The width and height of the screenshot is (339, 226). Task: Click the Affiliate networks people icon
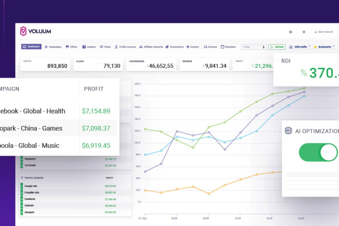tap(141, 47)
